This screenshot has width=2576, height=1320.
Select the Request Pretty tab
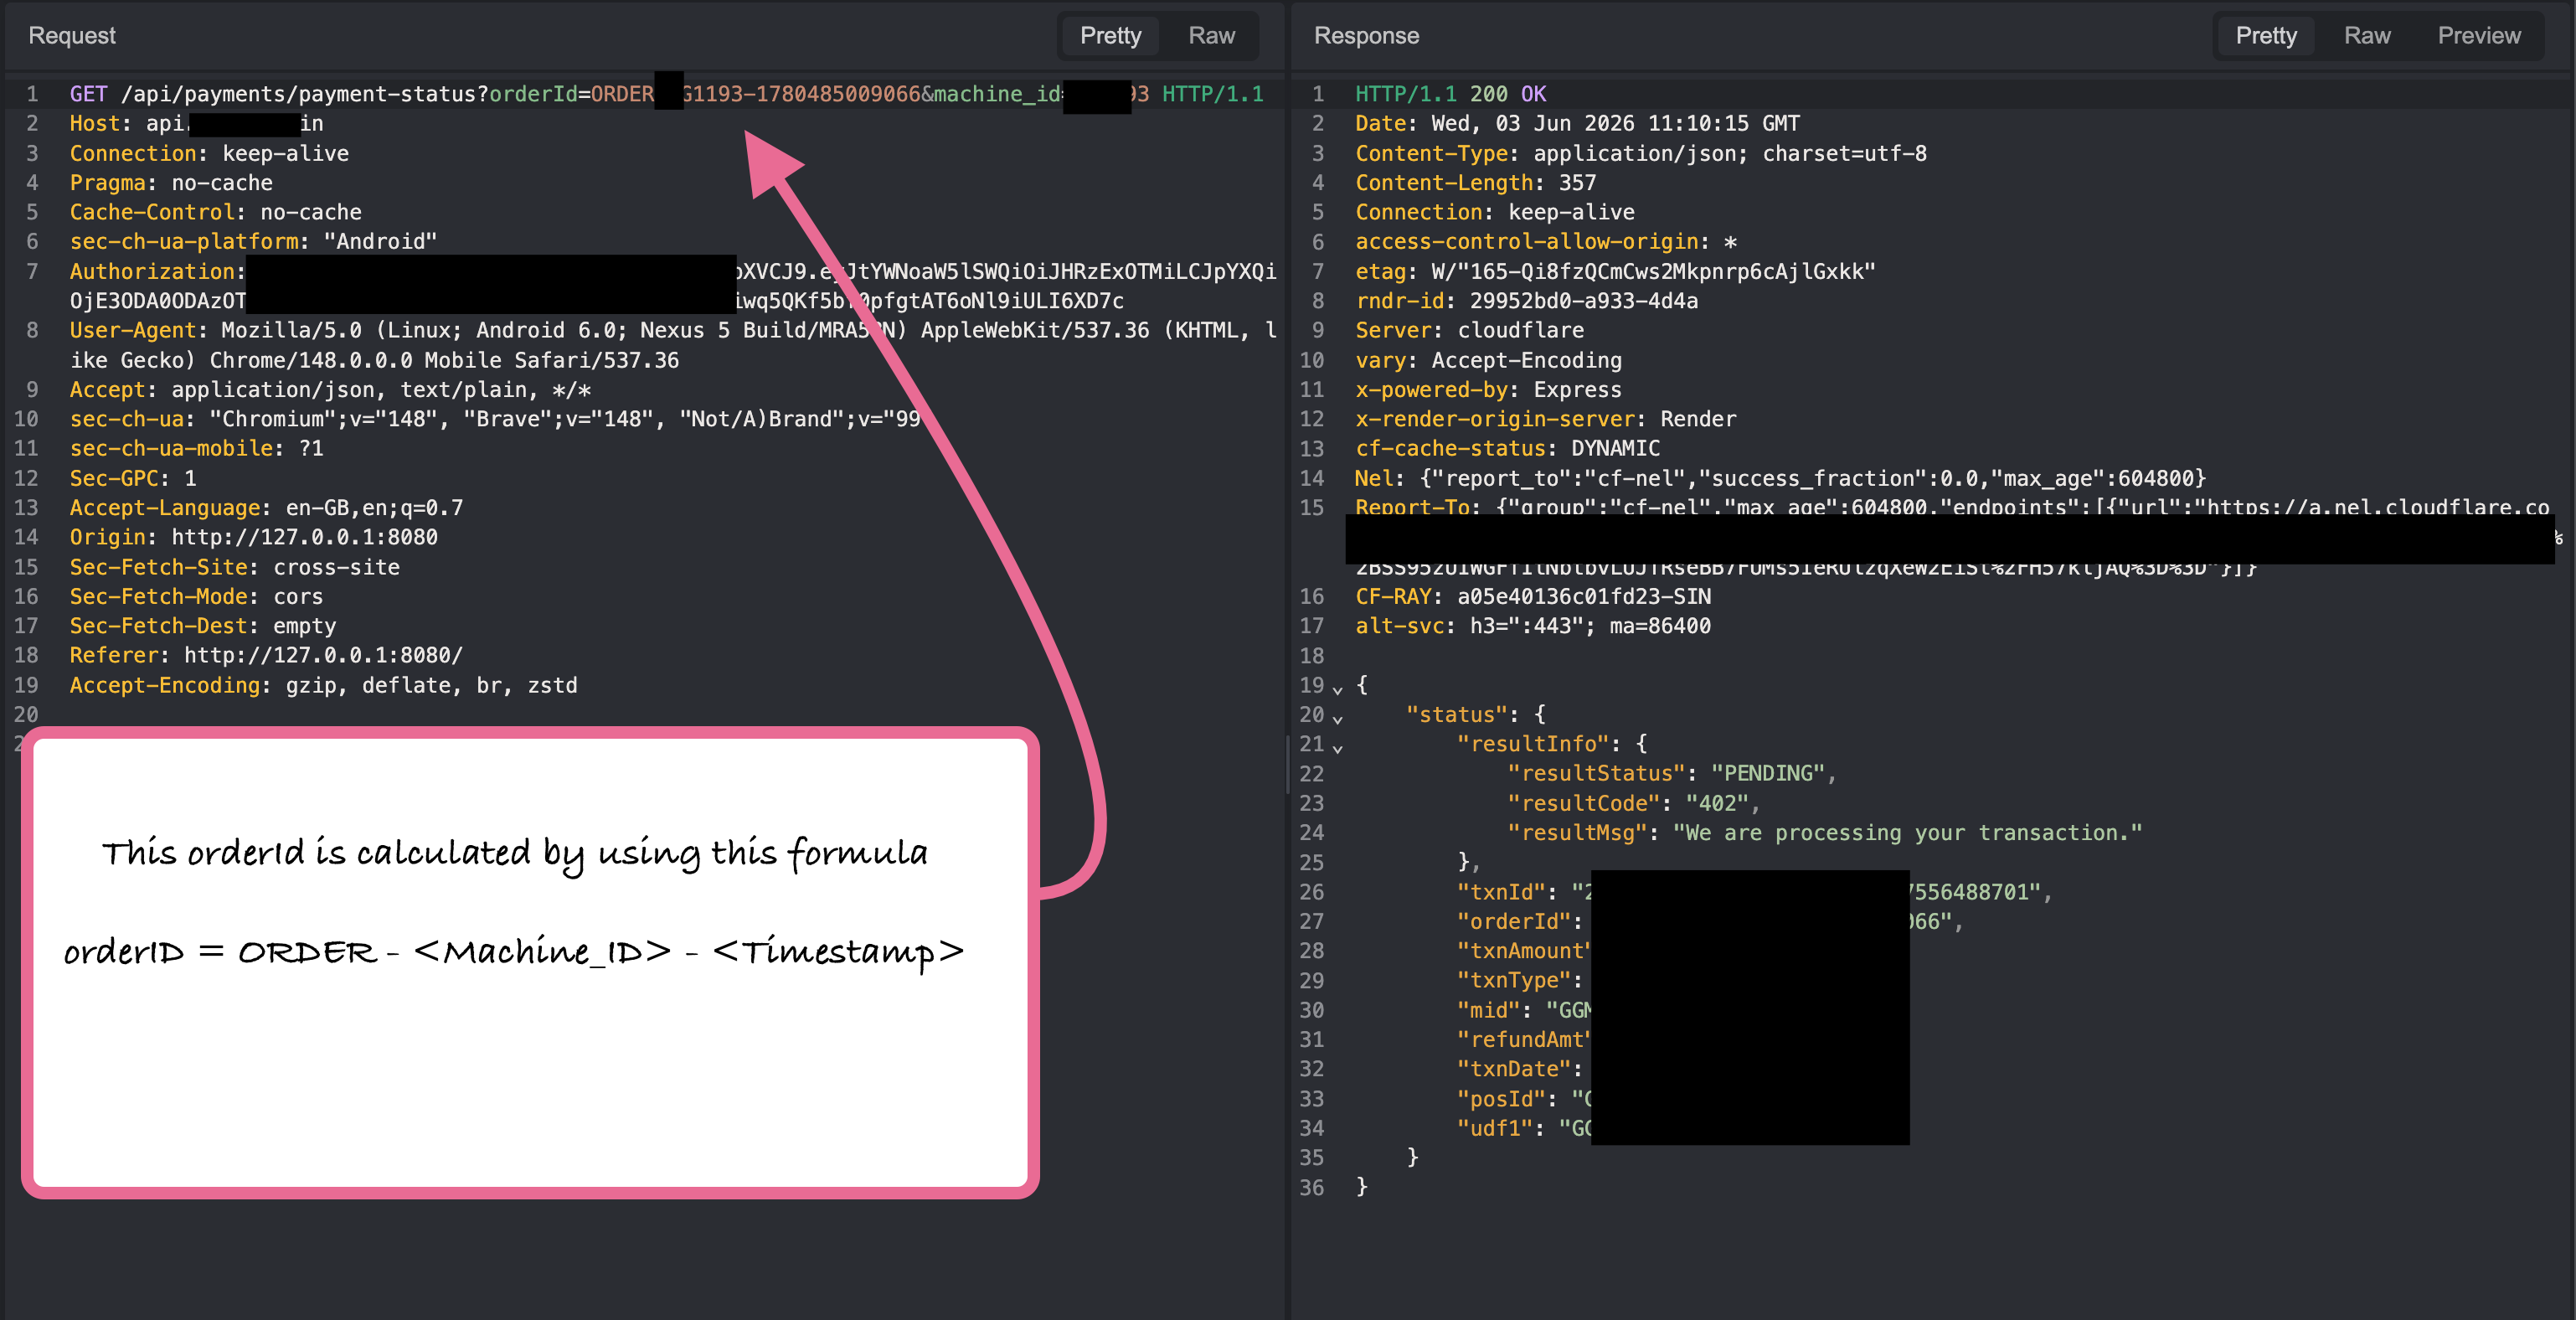point(1110,36)
